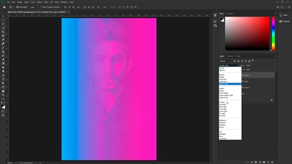Click the Delete layer trash icon
292x164 pixels.
point(272,162)
